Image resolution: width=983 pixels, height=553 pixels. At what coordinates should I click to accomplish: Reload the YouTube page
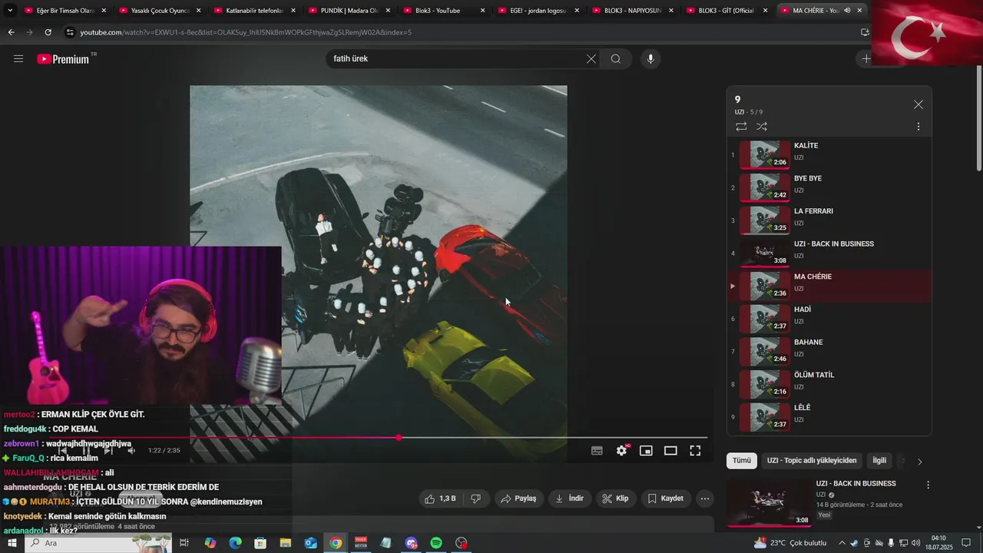click(x=48, y=32)
